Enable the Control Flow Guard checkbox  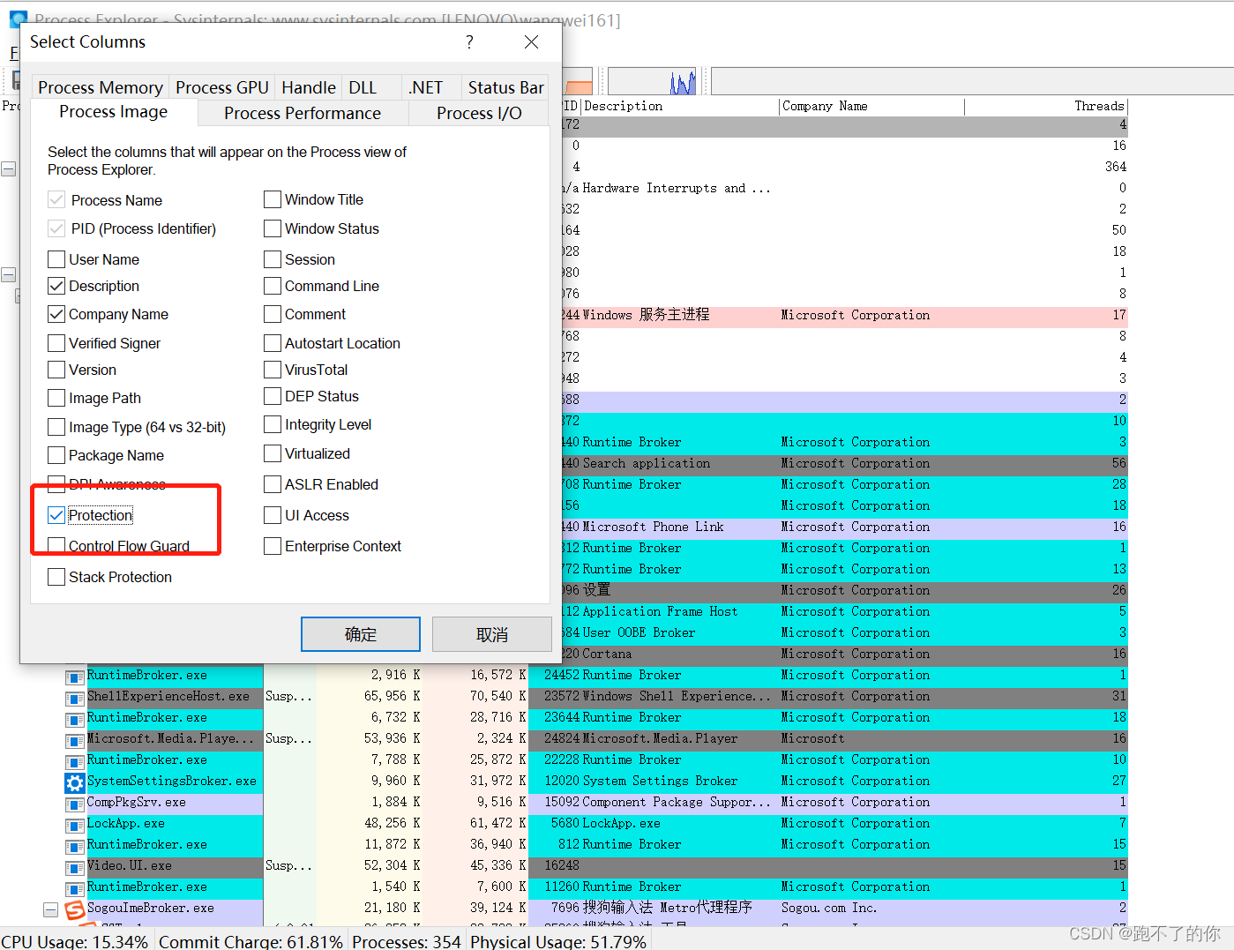pyautogui.click(x=56, y=546)
